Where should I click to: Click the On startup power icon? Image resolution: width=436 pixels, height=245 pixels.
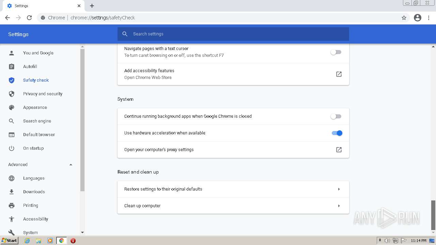tap(12, 148)
